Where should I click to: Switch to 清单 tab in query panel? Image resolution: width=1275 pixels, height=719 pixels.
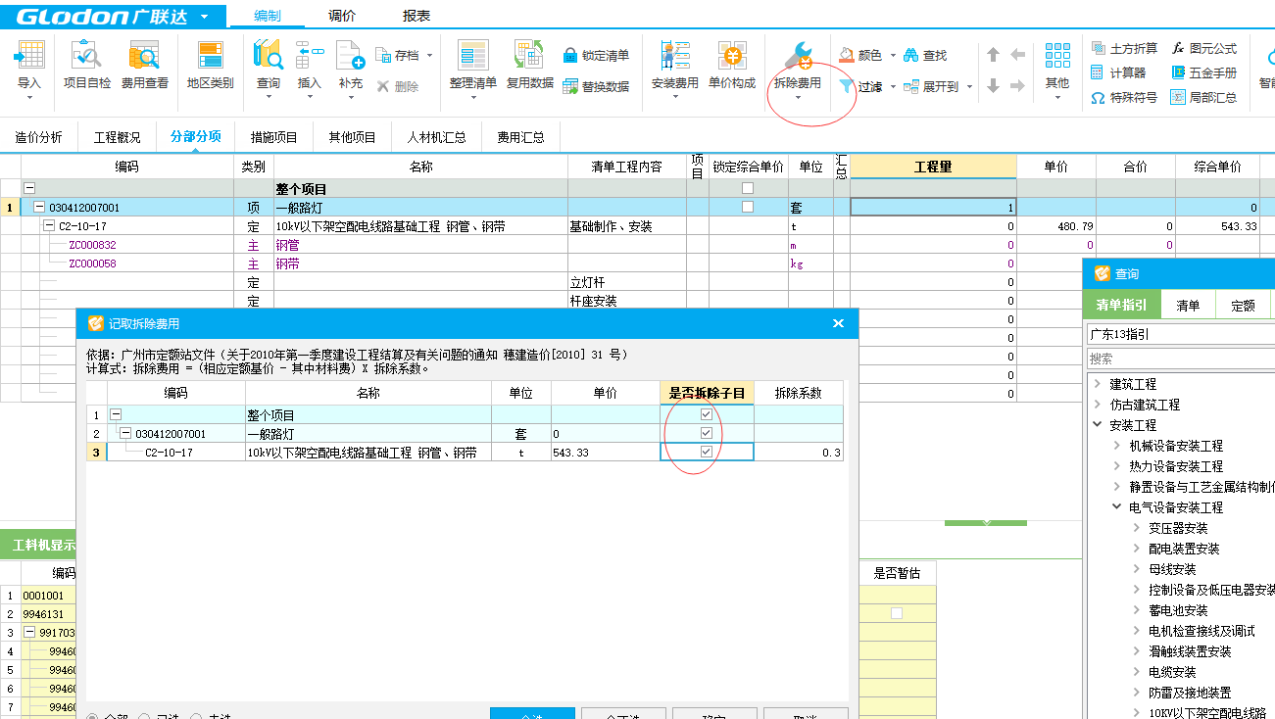(1188, 305)
